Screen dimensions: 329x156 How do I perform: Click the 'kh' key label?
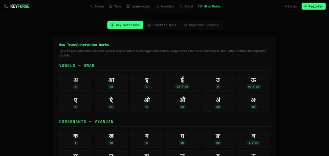[x=111, y=143]
